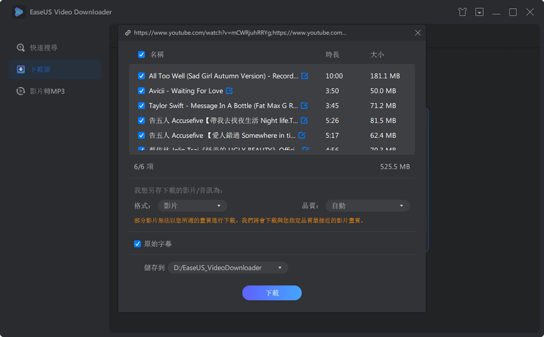Toggle the select-all 名稱 checkbox
The height and width of the screenshot is (337, 544).
pos(141,54)
